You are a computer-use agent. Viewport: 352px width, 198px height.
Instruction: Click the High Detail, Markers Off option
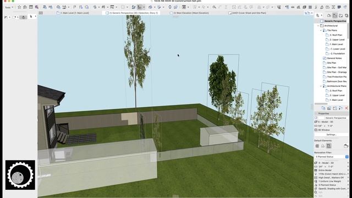click(x=331, y=178)
